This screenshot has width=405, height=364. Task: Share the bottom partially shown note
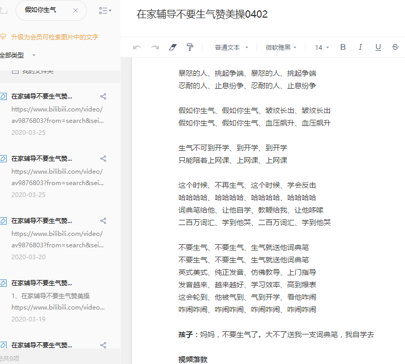point(103,345)
